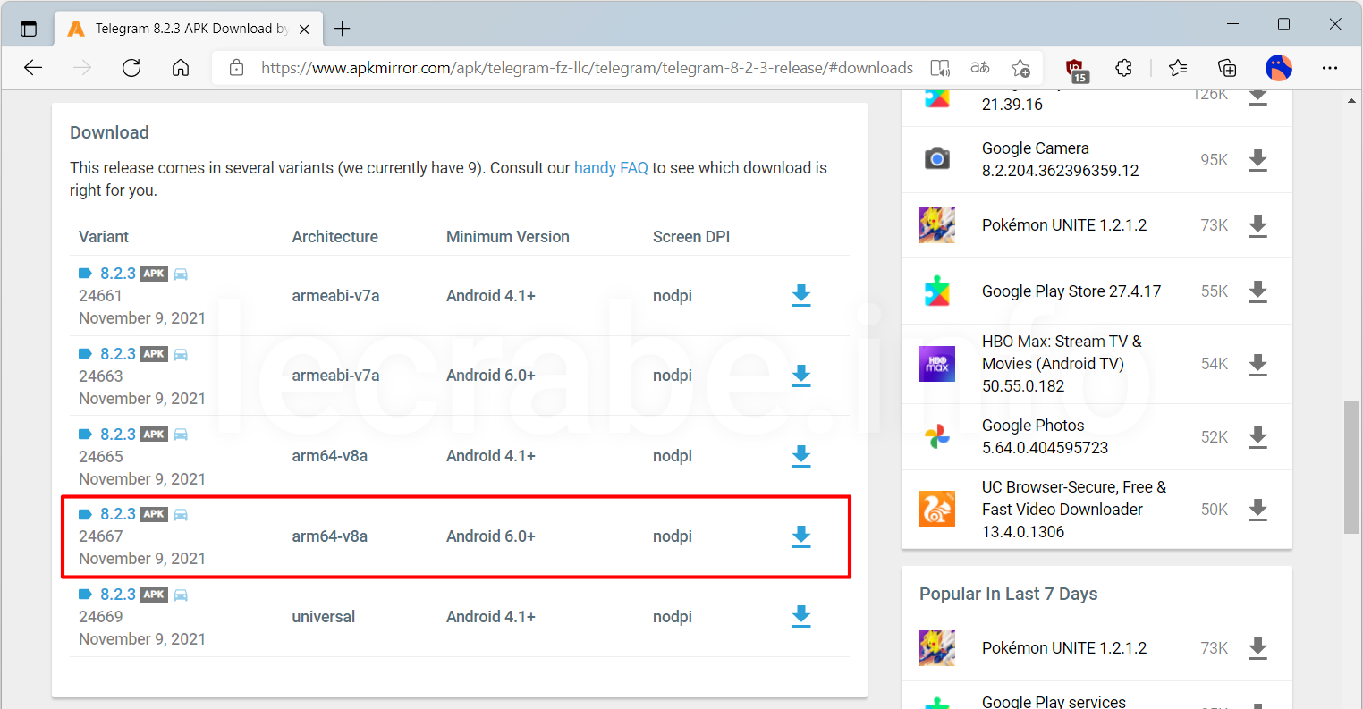Viewport: 1363px width, 709px height.
Task: View site information lock icon
Action: click(236, 68)
